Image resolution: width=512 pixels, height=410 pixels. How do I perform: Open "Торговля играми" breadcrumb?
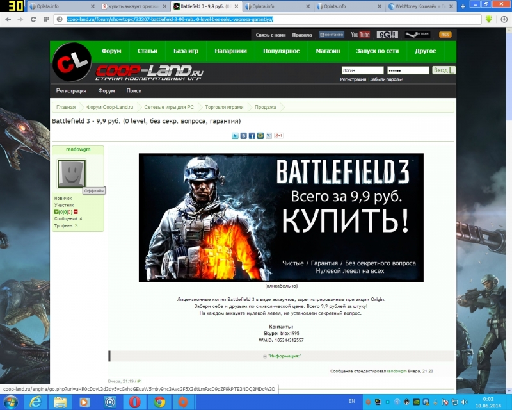(225, 107)
